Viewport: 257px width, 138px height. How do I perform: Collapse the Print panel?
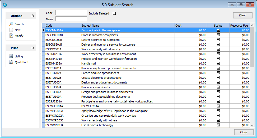tap(32, 48)
